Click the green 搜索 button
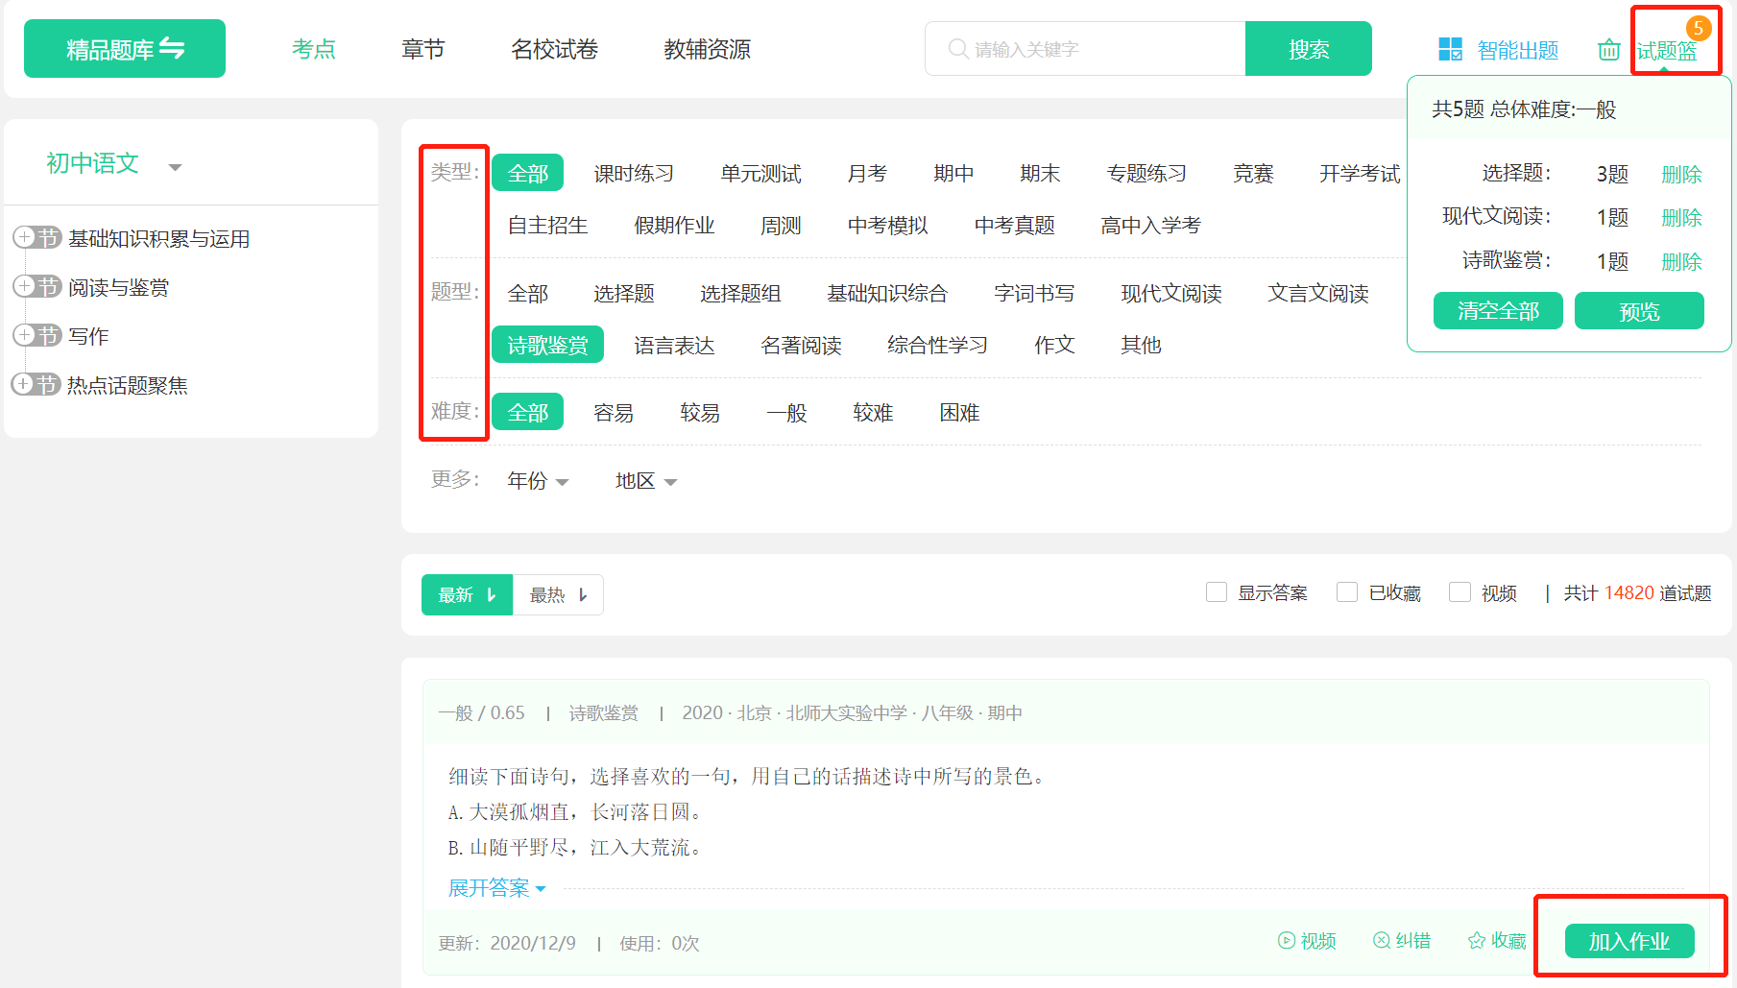The image size is (1737, 988). coord(1308,49)
